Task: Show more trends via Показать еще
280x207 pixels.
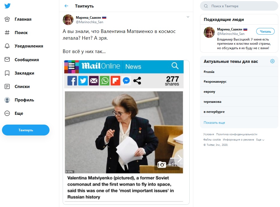Action: pos(214,123)
